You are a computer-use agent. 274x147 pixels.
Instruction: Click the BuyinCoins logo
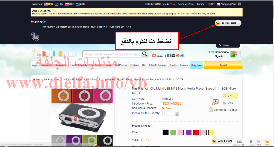53,54
